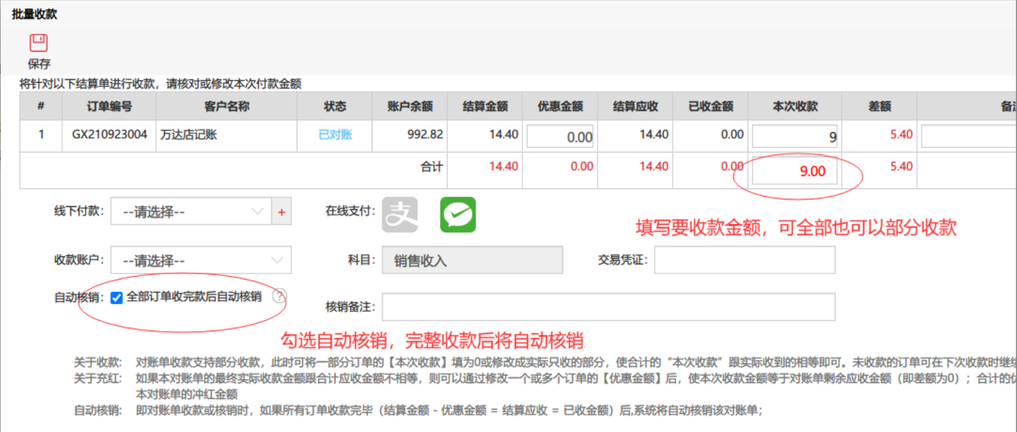Click the remarks input in the order row

969,136
